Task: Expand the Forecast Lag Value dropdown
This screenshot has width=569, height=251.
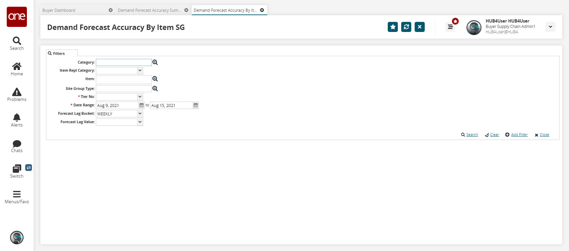Action: point(140,122)
